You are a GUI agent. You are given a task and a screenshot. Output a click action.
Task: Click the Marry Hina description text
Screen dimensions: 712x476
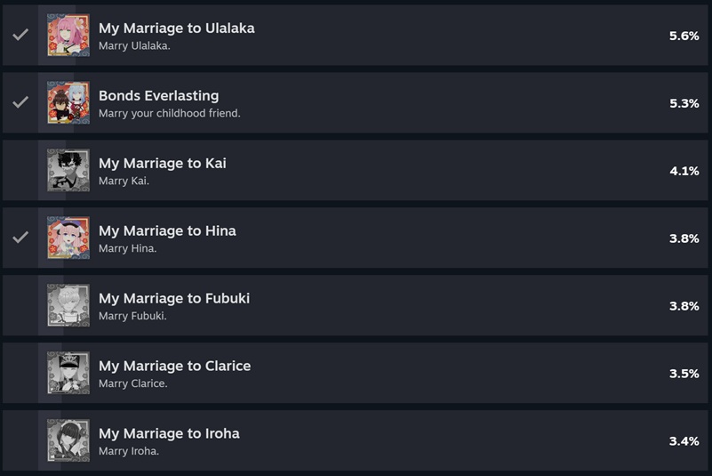127,248
